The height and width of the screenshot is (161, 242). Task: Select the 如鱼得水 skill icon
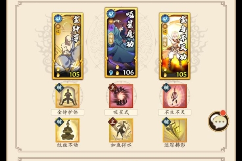coord(121,130)
